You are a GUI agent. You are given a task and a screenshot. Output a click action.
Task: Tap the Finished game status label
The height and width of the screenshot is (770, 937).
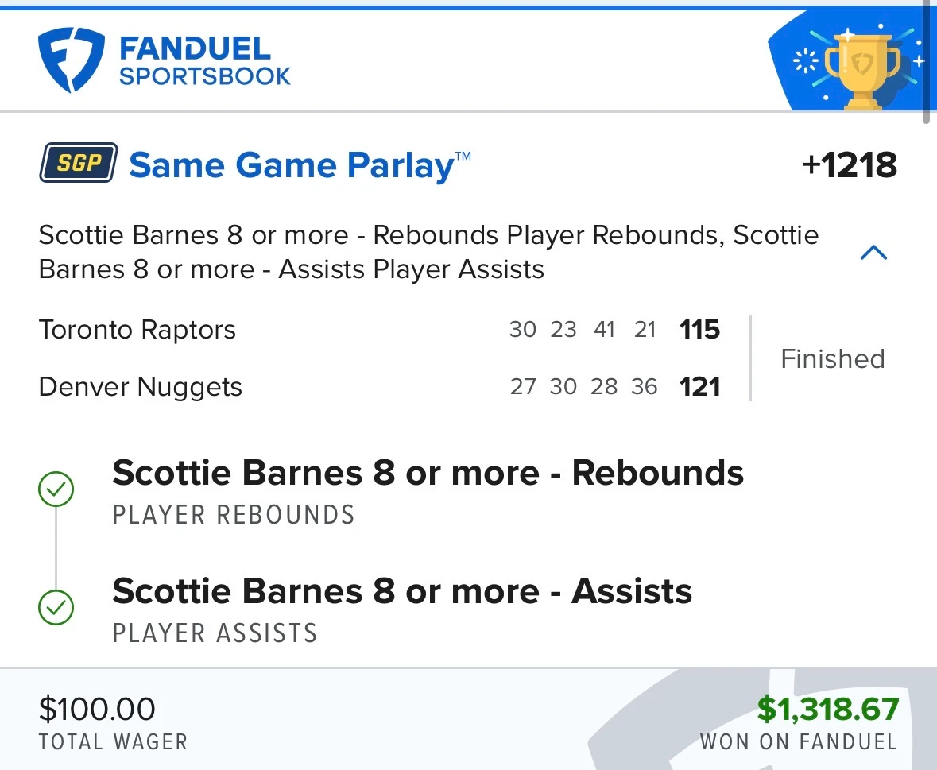tap(833, 359)
